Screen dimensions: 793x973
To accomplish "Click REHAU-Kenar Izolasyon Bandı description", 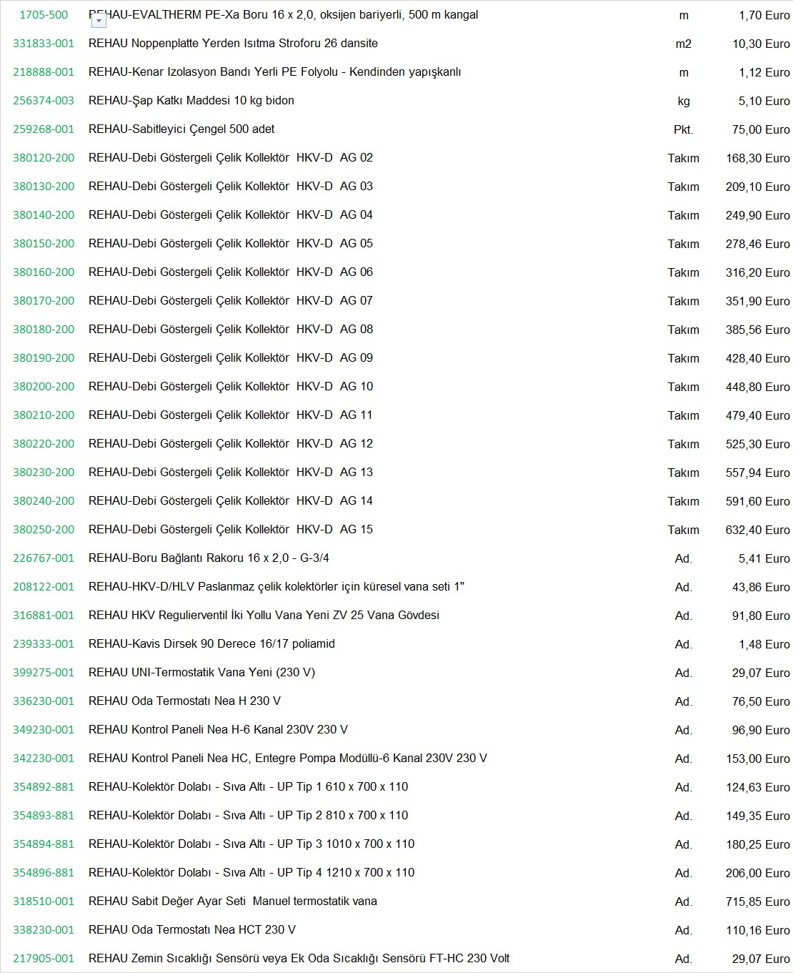I will click(x=275, y=72).
